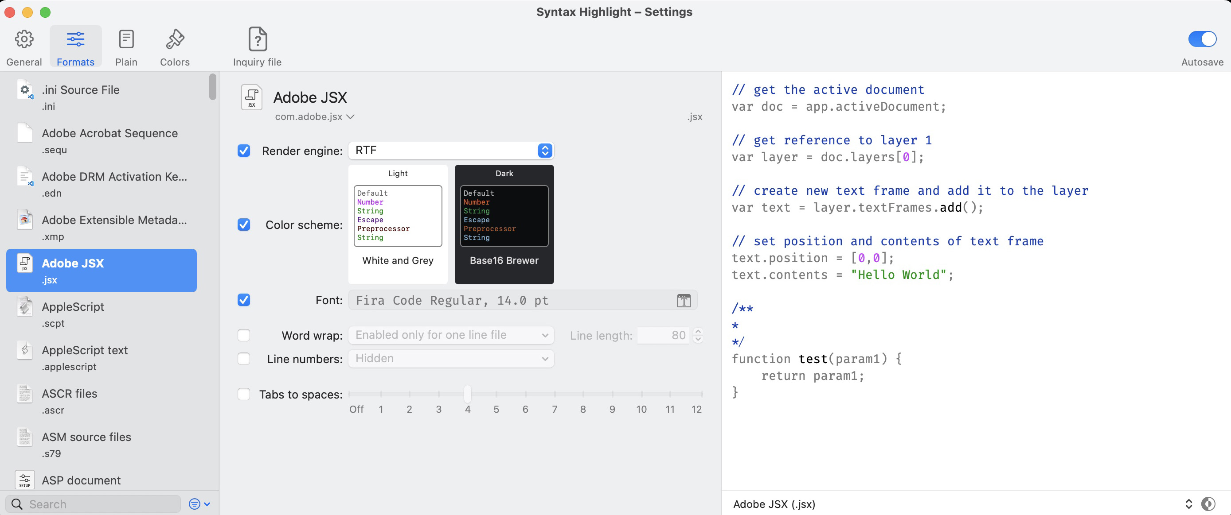Select the .ini Source File row
This screenshot has height=515, width=1231.
[x=102, y=97]
